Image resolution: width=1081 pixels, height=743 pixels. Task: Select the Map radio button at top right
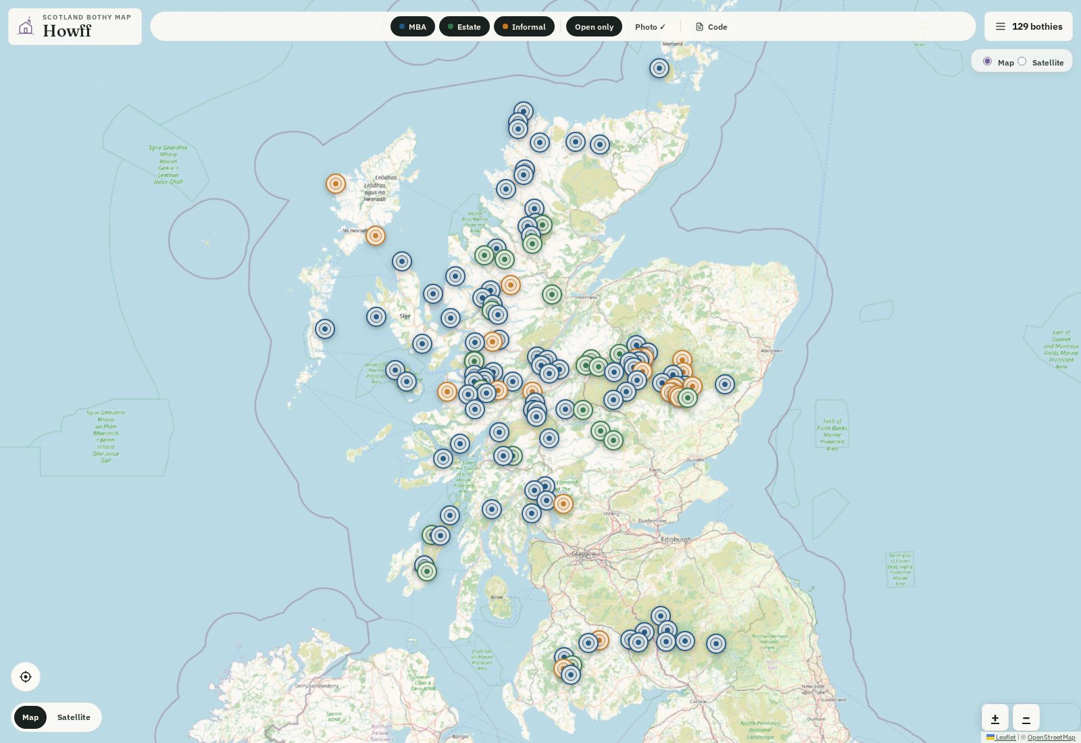(x=987, y=61)
